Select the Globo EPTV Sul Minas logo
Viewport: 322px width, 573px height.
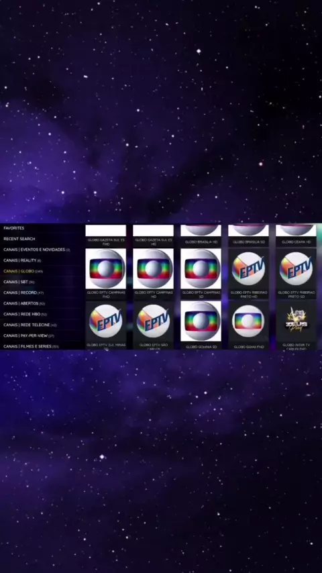pos(105,321)
